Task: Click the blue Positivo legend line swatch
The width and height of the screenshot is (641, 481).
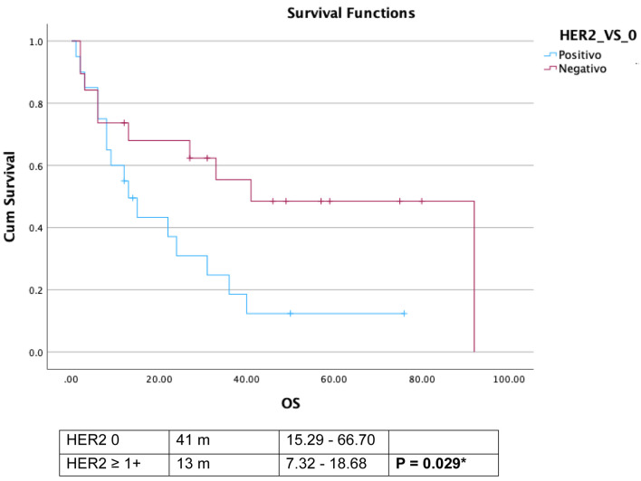Action: tap(549, 55)
